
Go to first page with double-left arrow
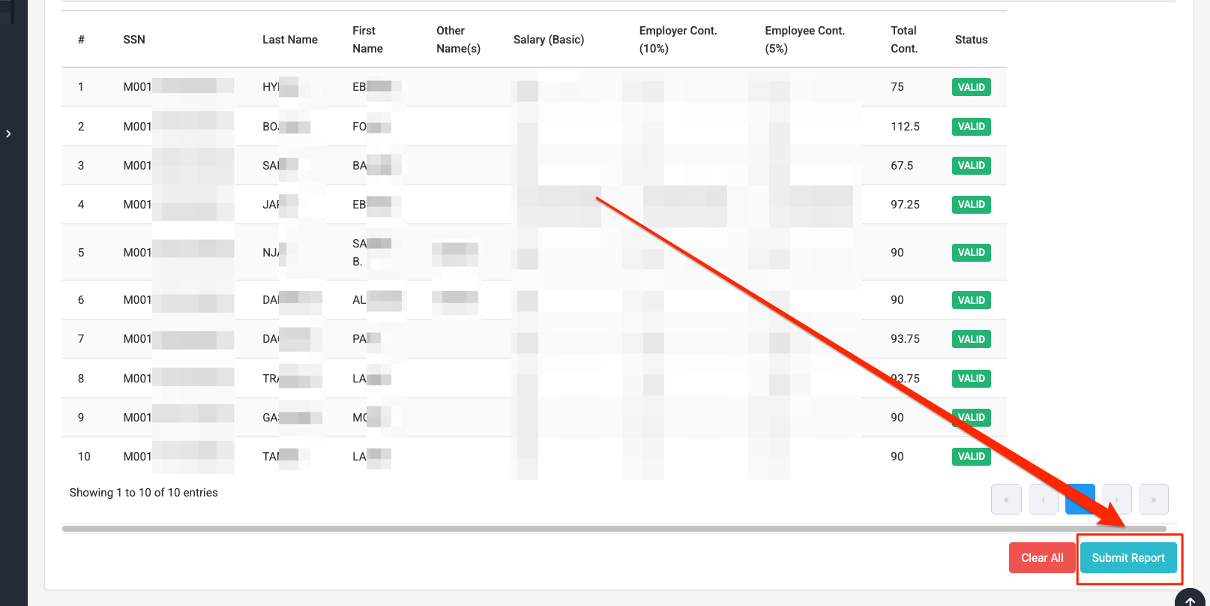(1006, 499)
